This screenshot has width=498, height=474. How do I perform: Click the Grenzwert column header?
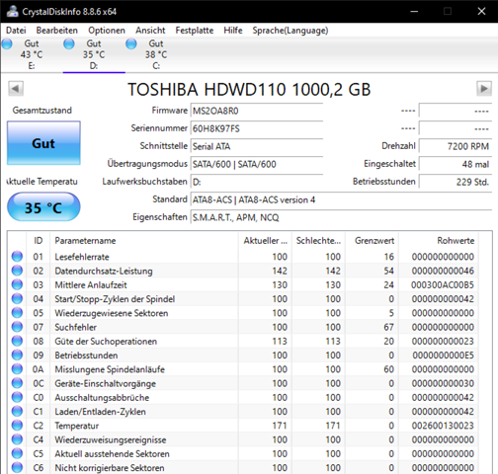[372, 241]
